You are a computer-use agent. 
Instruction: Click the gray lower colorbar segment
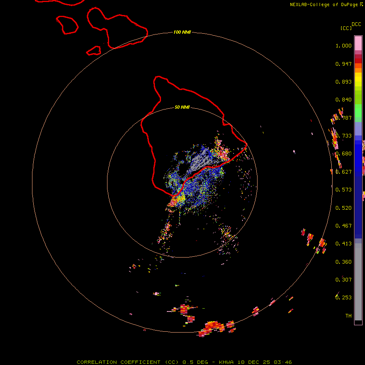click(x=358, y=282)
